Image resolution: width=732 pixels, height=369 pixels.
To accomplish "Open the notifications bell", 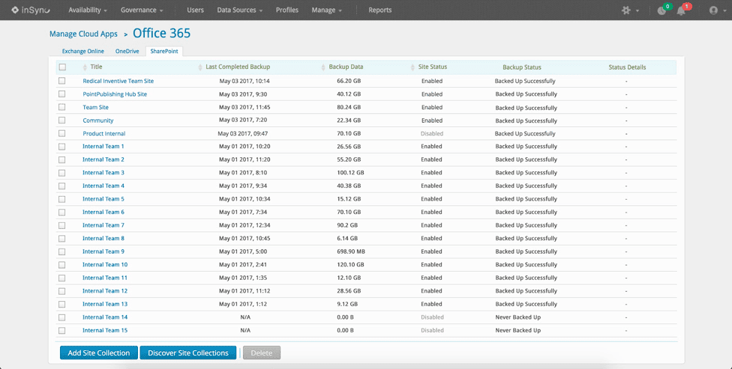I will click(681, 10).
